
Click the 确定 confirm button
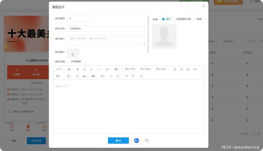[x=118, y=141]
